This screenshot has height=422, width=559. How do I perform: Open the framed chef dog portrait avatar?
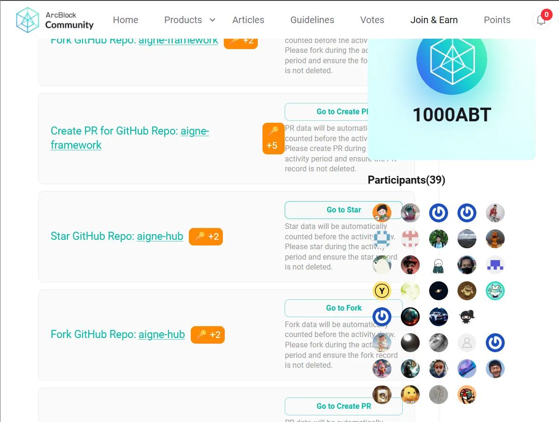tap(382, 395)
